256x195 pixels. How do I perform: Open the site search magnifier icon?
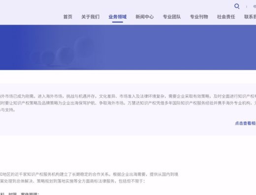click(237, 6)
